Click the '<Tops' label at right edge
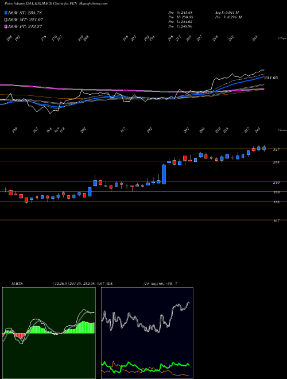 pos(282,38)
